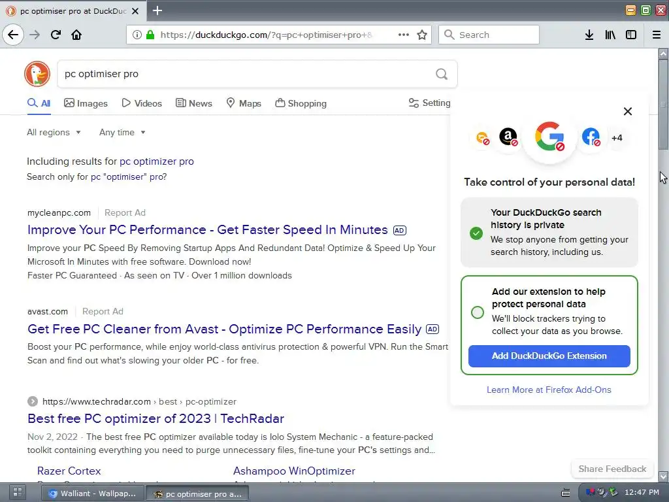Show site information icon in address bar
This screenshot has width=669, height=502.
pyautogui.click(x=137, y=35)
